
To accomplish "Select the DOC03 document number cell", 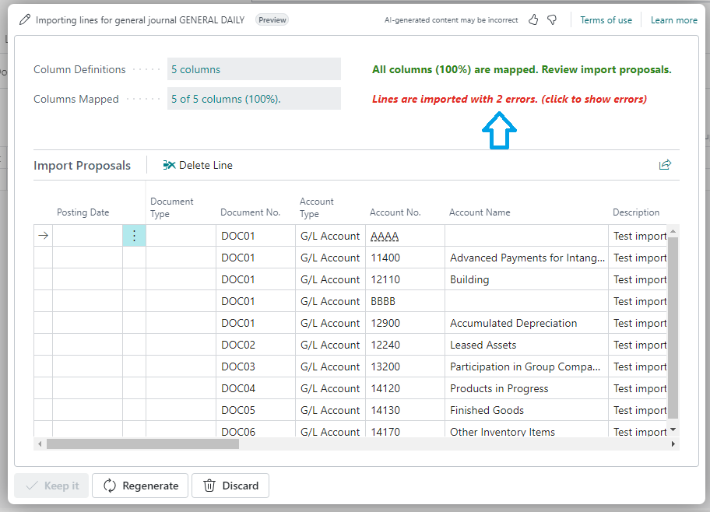I will (255, 366).
